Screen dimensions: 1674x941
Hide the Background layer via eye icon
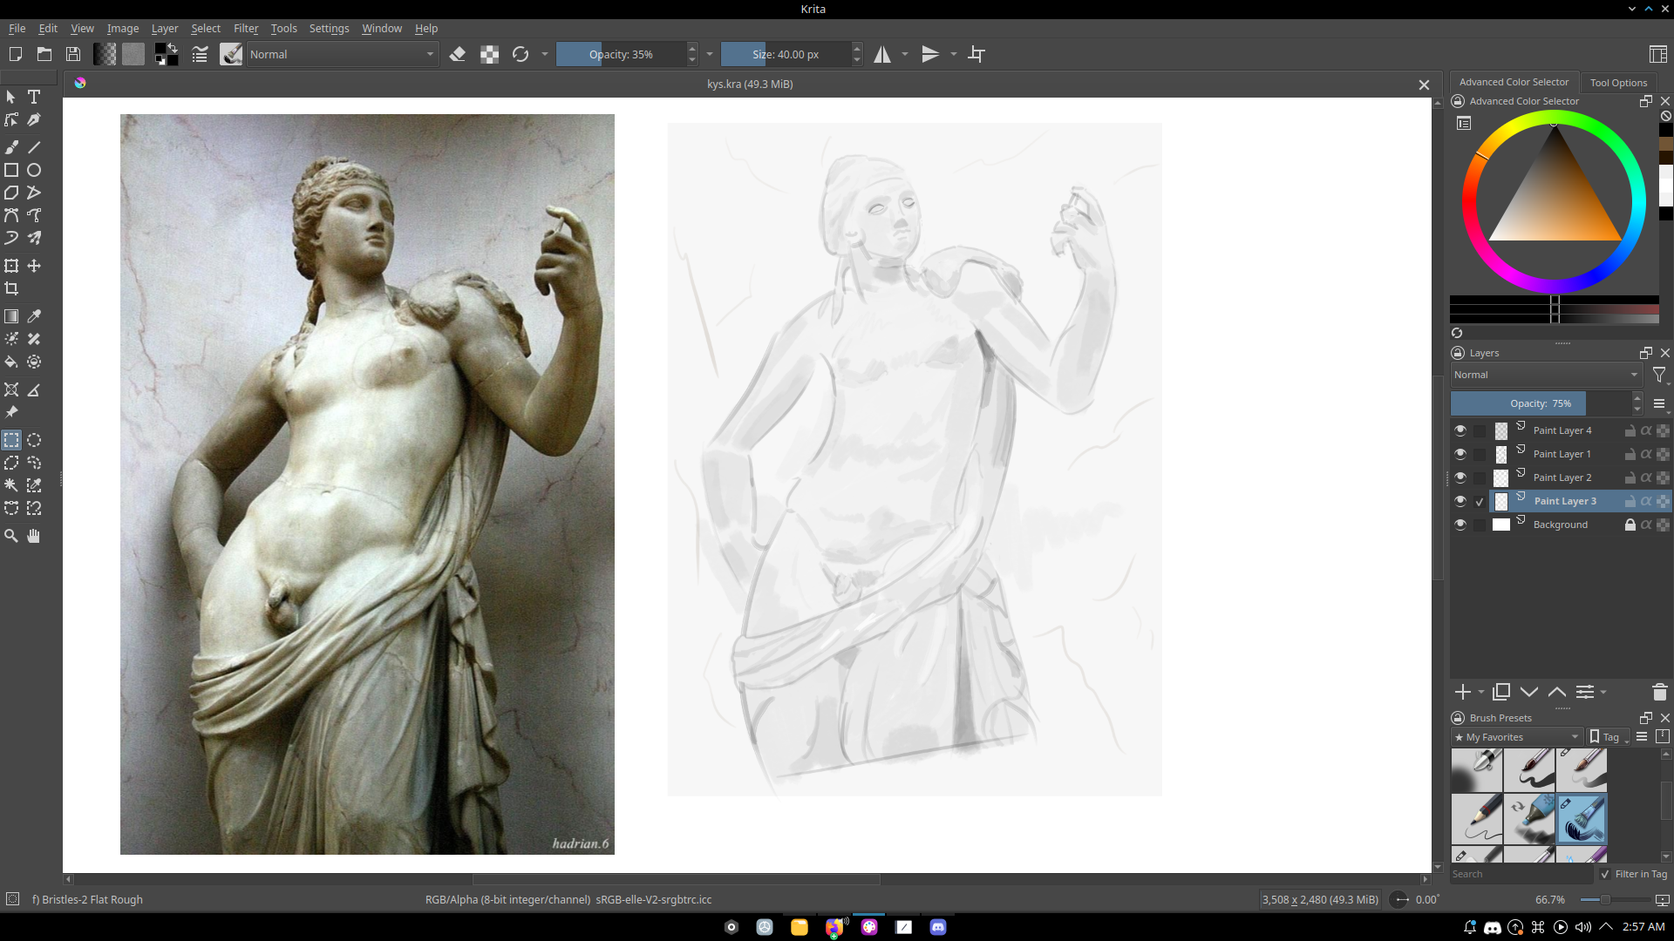1460,525
